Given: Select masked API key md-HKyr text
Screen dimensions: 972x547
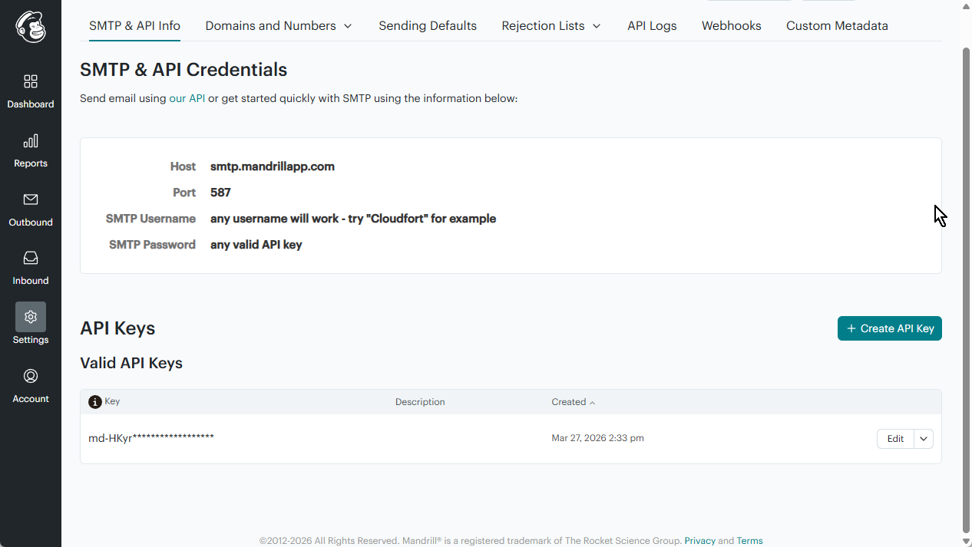Looking at the screenshot, I should [151, 438].
